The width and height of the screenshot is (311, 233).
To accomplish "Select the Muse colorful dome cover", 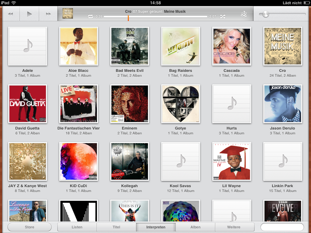I will [180, 211].
